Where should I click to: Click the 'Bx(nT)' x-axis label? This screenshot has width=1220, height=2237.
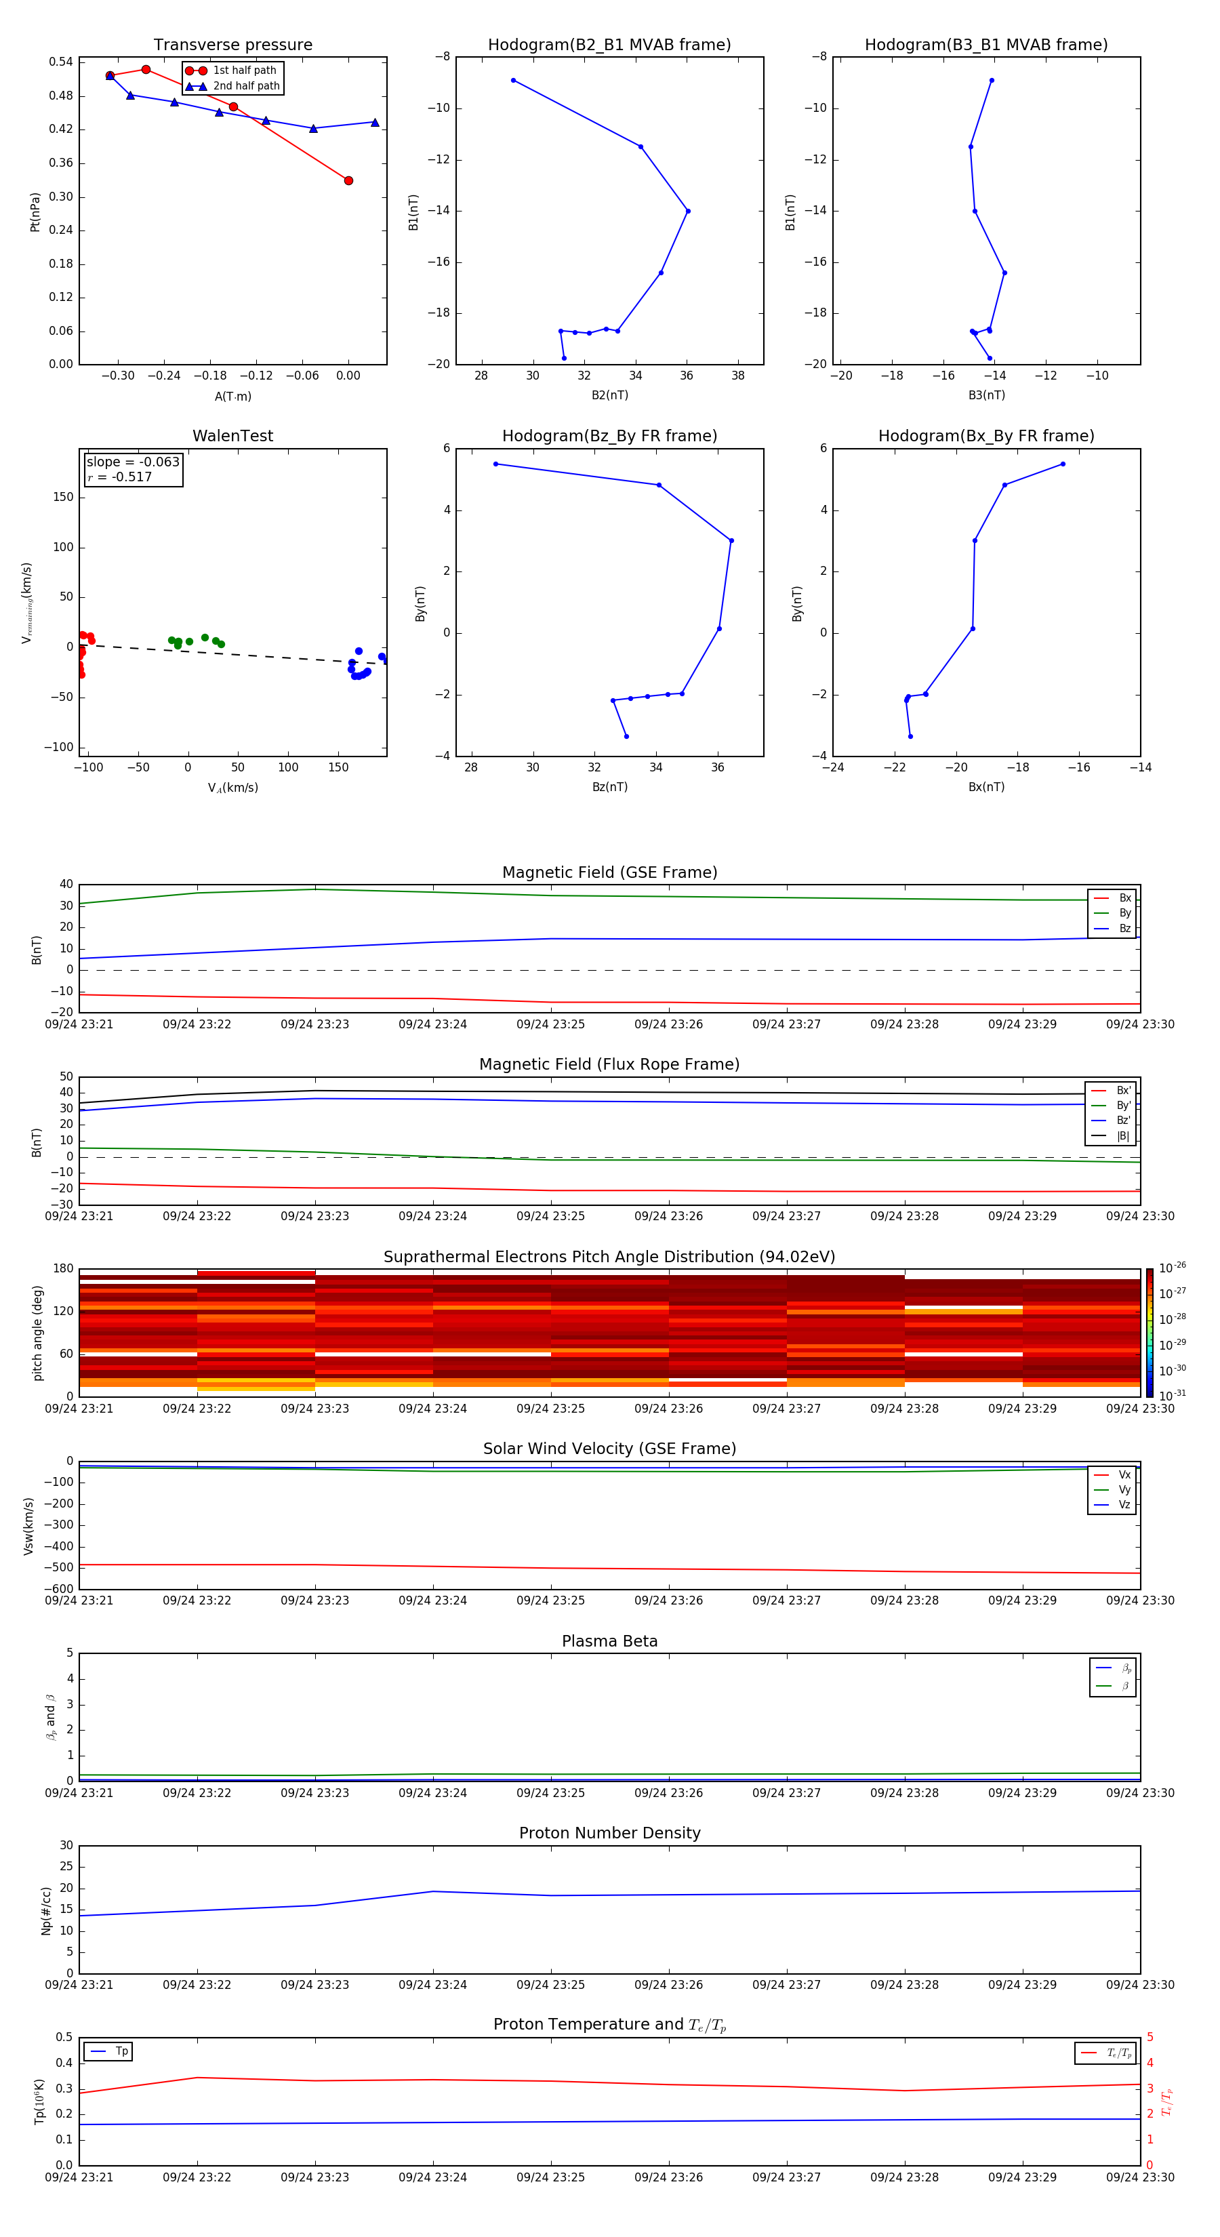[986, 787]
